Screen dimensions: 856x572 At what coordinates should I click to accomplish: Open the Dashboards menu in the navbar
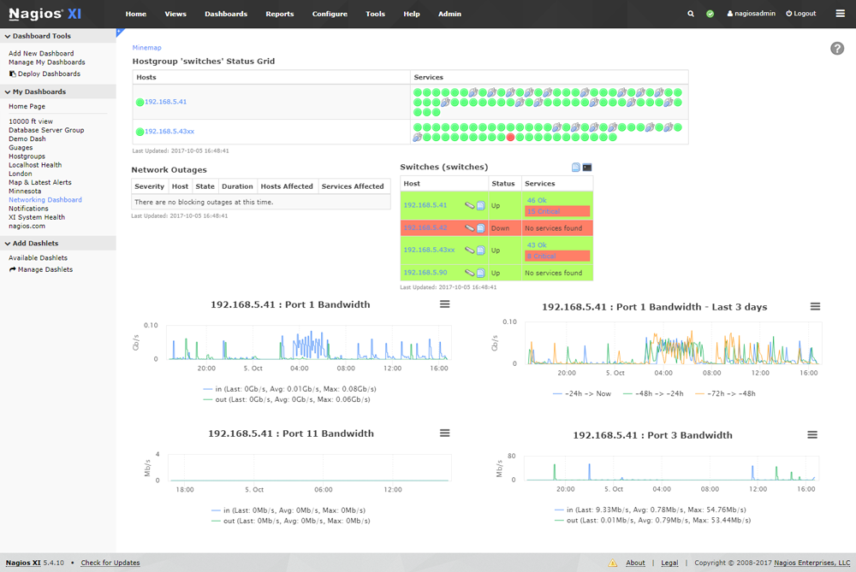click(x=224, y=14)
